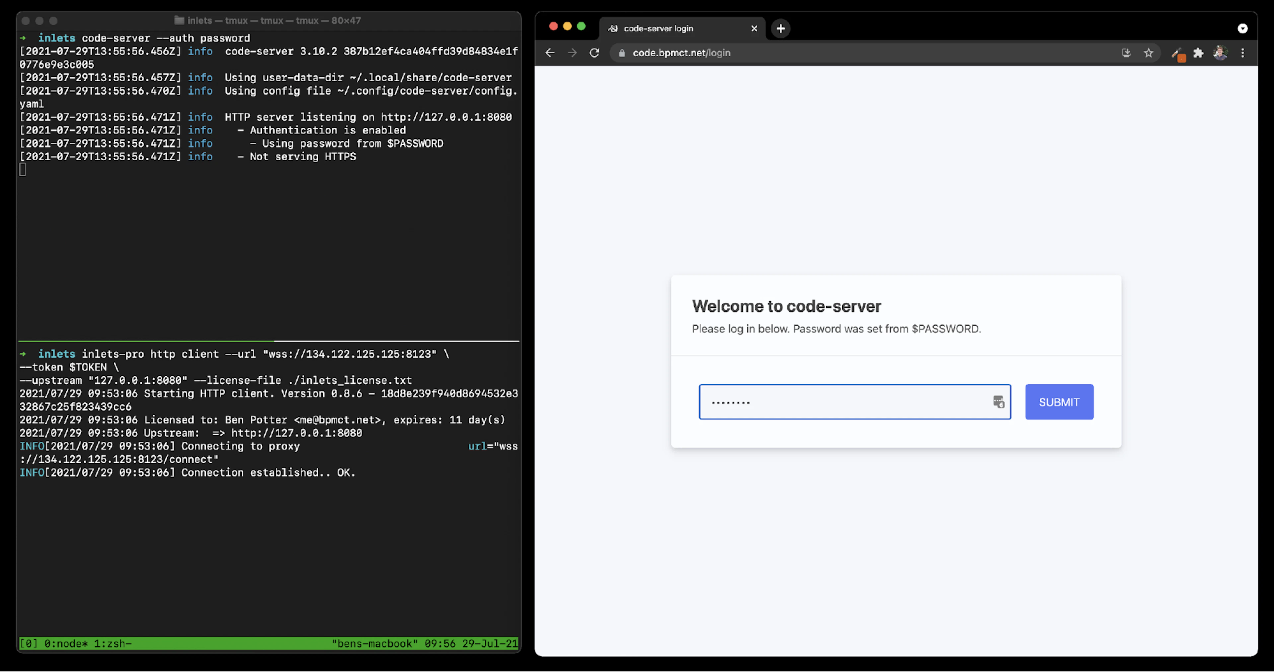The image size is (1274, 672).
Task: Click tmux window 1:zsh- in status bar
Action: (113, 643)
